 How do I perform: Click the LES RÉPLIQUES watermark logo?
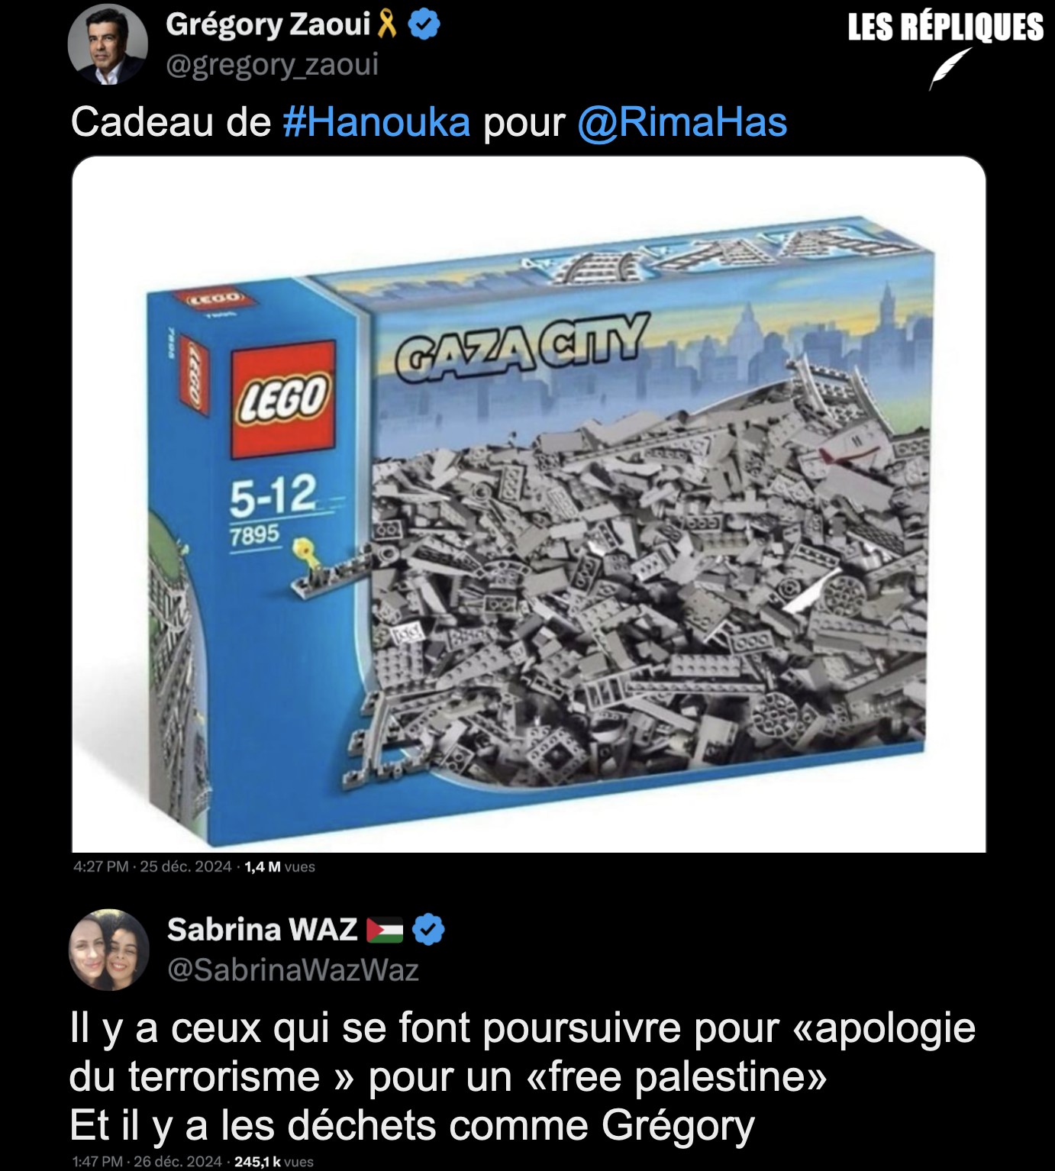point(945,27)
